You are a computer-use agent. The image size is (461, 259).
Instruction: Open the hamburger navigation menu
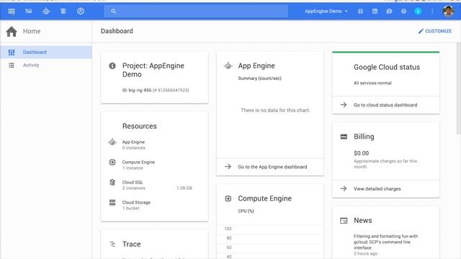pyautogui.click(x=12, y=12)
